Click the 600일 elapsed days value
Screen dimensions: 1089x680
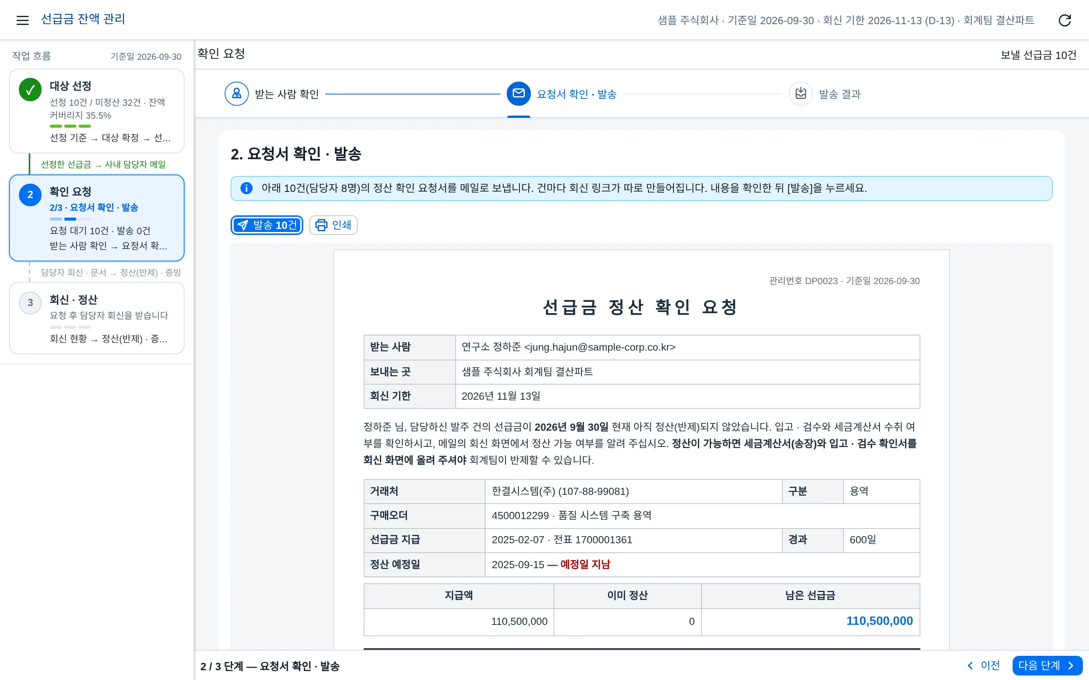(863, 540)
